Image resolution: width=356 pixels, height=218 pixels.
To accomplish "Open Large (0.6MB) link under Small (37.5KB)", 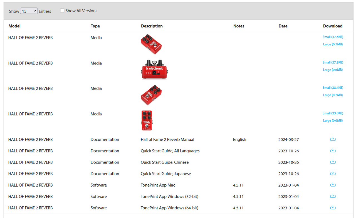I will (333, 70).
